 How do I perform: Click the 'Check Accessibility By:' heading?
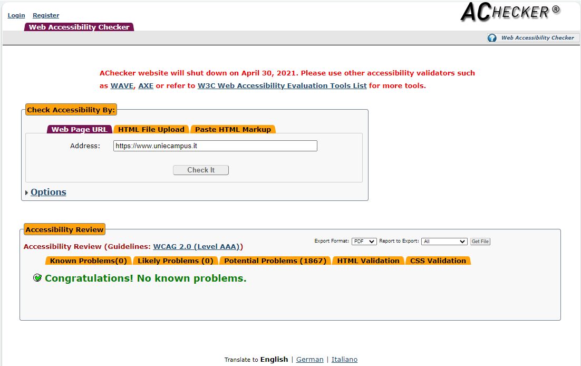(71, 110)
